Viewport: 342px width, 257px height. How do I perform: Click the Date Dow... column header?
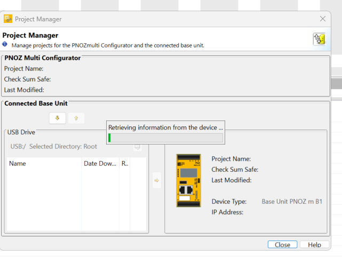[100, 164]
